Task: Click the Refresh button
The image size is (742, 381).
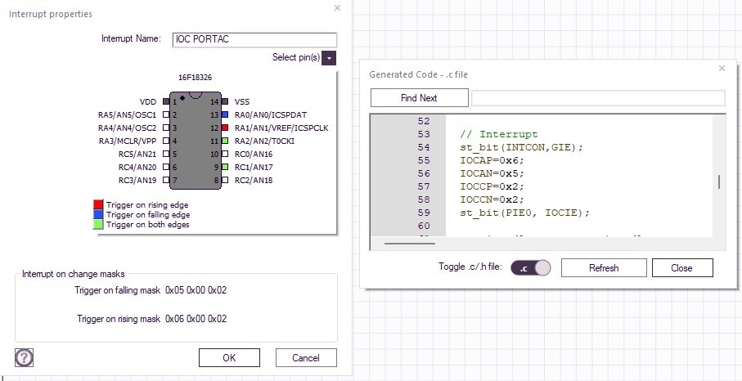Action: click(x=604, y=268)
